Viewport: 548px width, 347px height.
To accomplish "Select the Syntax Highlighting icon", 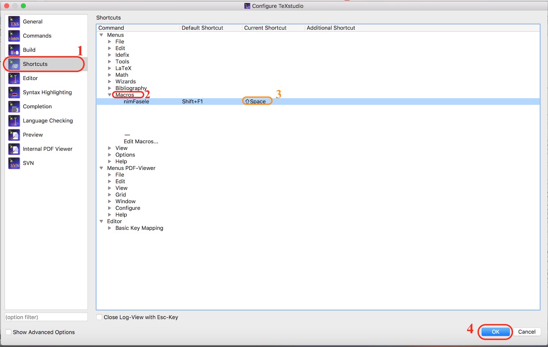I will click(14, 92).
